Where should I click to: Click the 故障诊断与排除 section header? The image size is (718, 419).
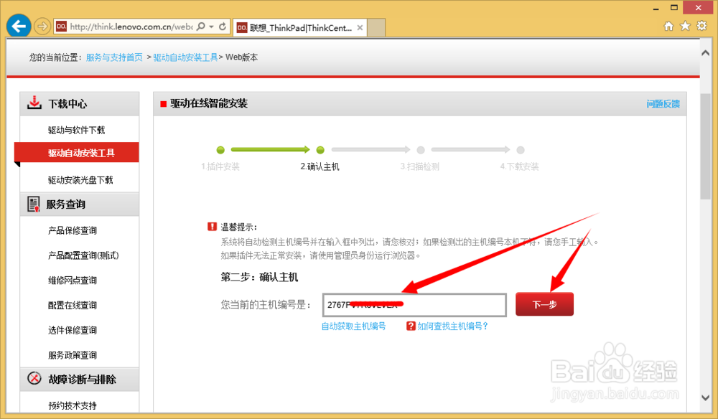click(x=80, y=380)
